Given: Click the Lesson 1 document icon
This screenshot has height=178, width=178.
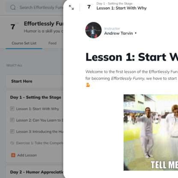Looking at the screenshot, I should 12,109.
